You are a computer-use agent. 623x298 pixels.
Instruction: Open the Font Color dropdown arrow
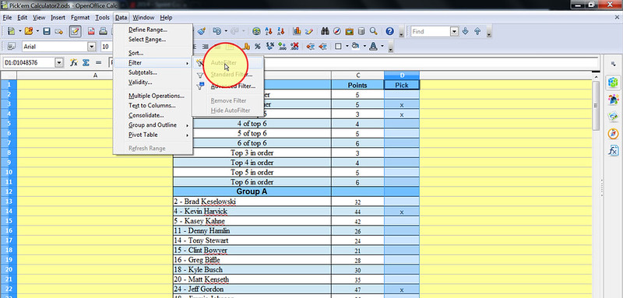point(382,47)
